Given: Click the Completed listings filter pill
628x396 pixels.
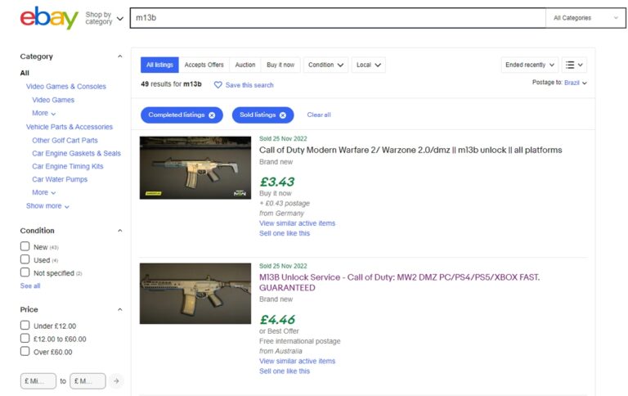Looking at the screenshot, I should click(x=182, y=115).
